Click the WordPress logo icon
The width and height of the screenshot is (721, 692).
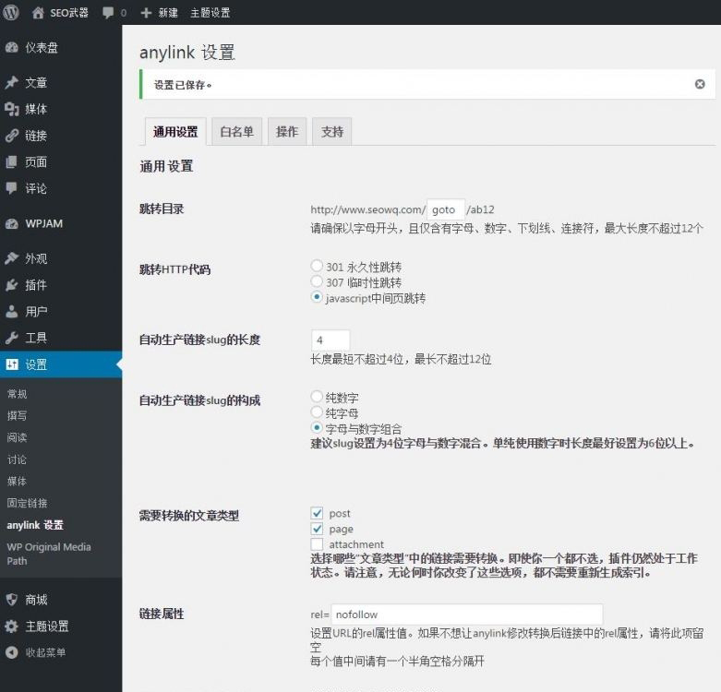[12, 13]
